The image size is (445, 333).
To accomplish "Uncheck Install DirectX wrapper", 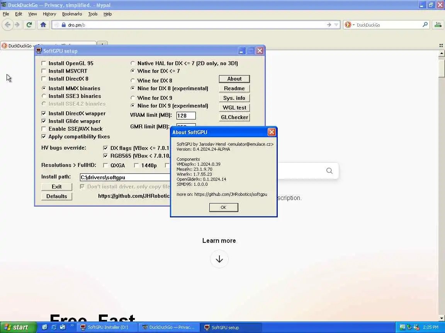I will (44, 113).
